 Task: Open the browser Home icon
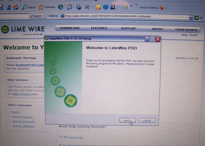pos(16,7)
